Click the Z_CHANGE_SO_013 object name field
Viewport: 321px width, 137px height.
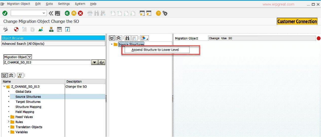pos(47,62)
